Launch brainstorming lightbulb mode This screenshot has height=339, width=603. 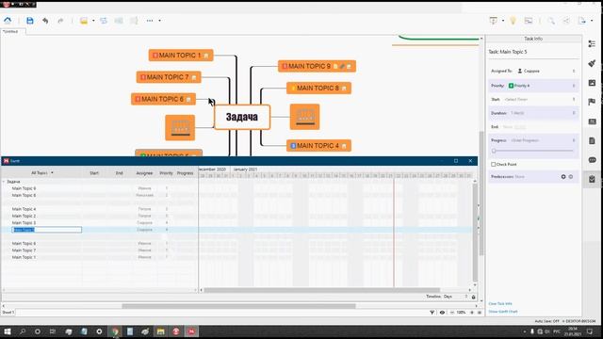513,21
